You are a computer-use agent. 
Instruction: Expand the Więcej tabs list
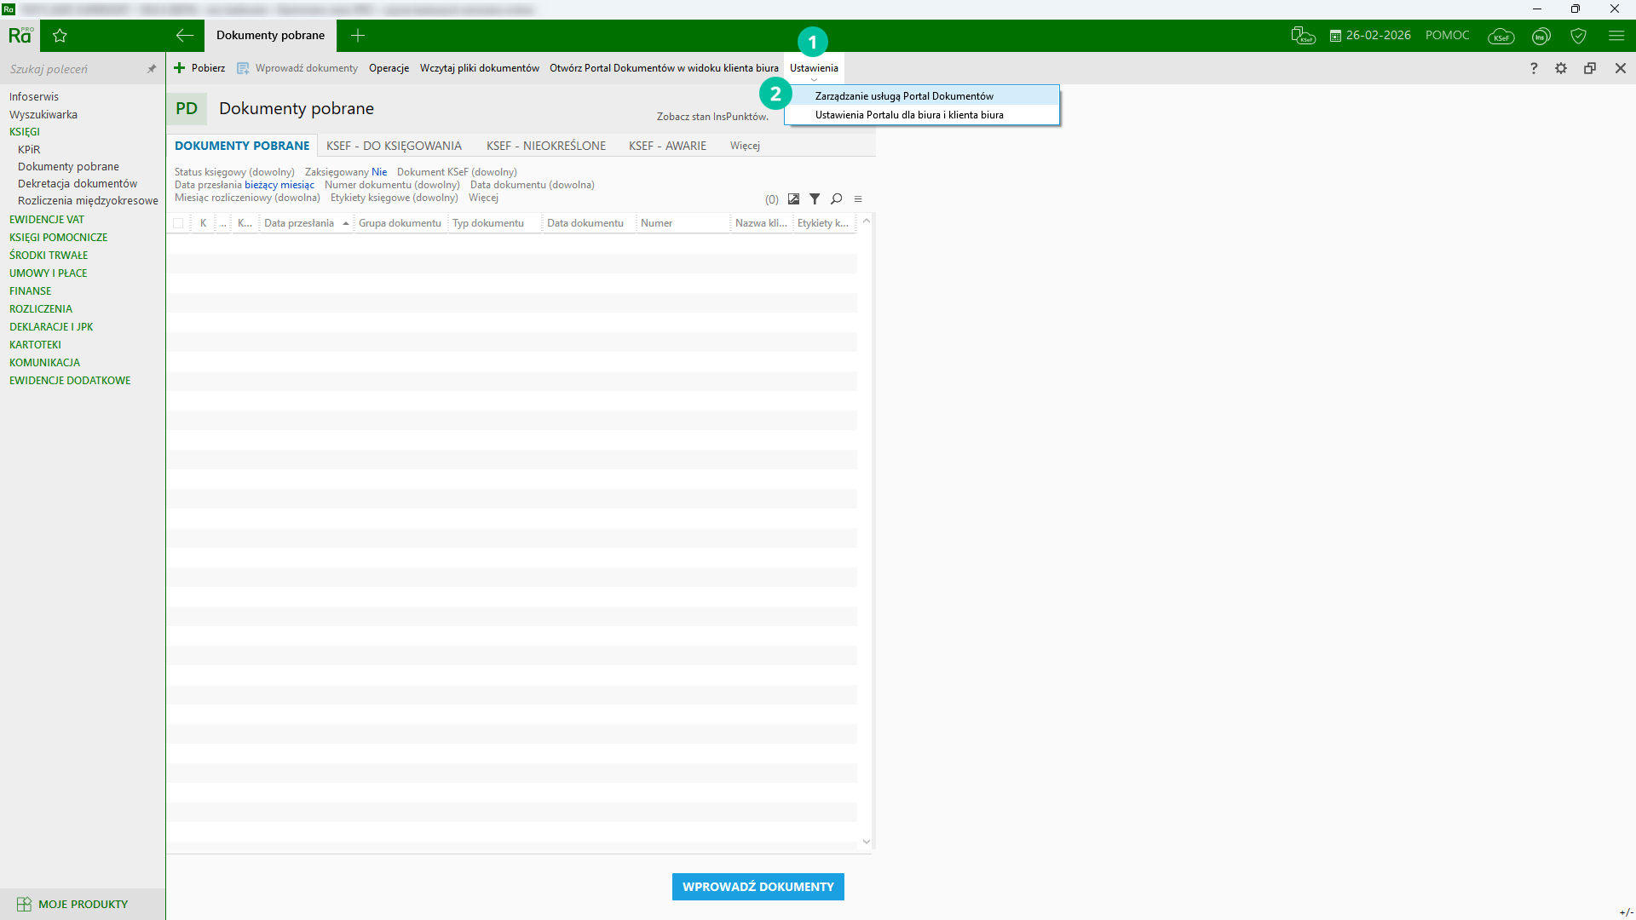pos(744,146)
